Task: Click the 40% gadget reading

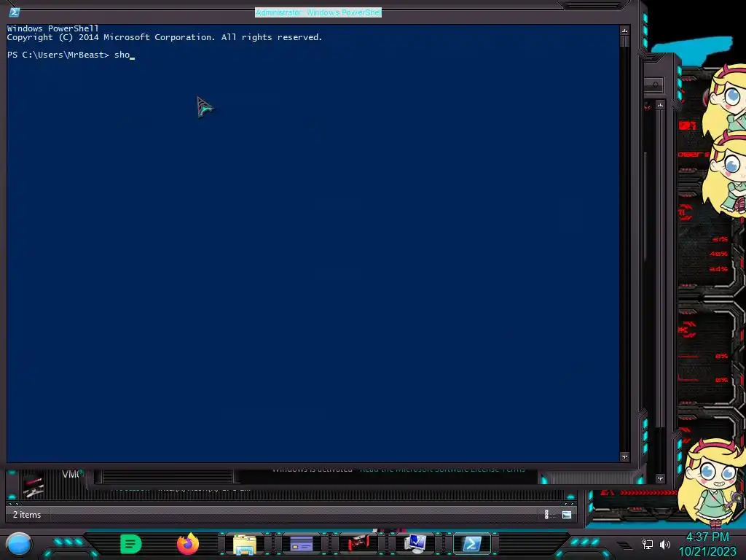Action: (718, 254)
